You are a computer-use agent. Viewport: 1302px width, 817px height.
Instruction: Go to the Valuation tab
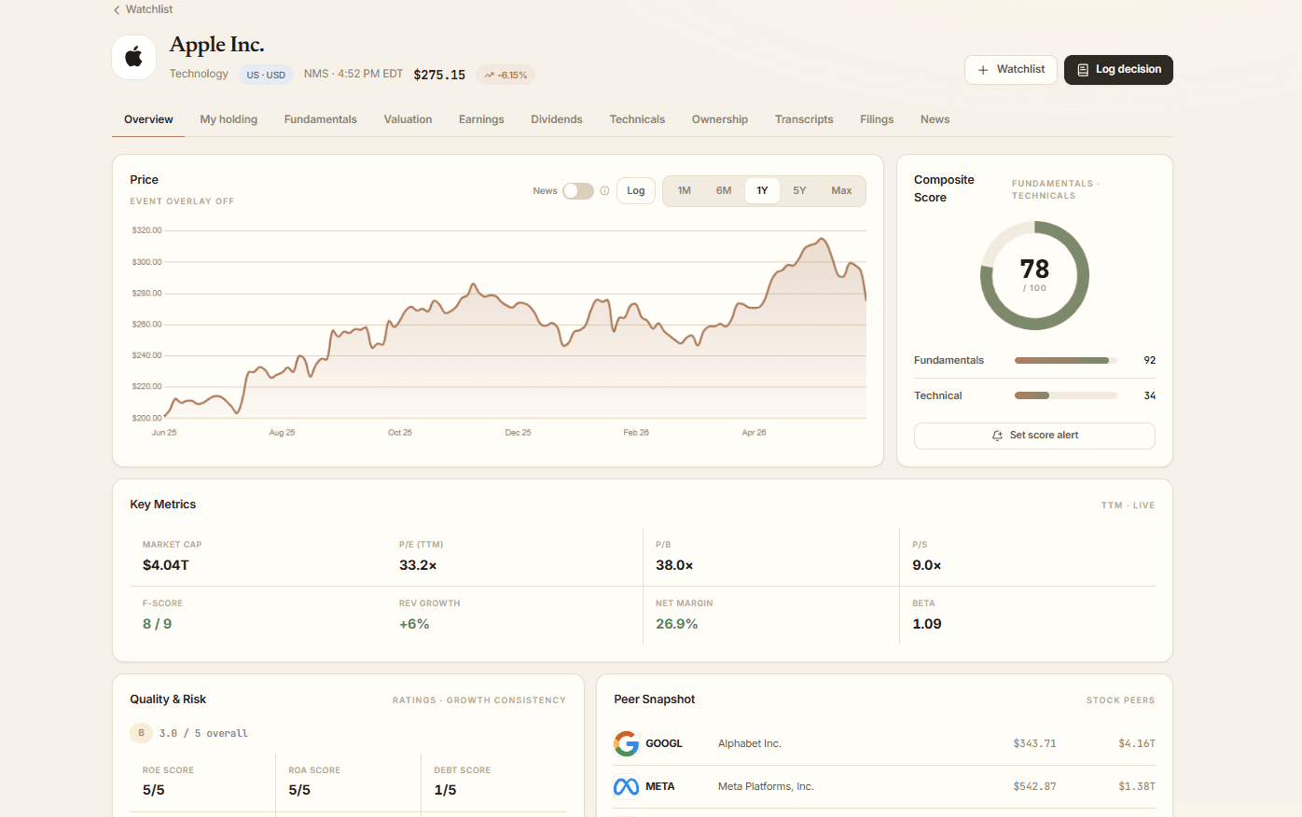(408, 119)
